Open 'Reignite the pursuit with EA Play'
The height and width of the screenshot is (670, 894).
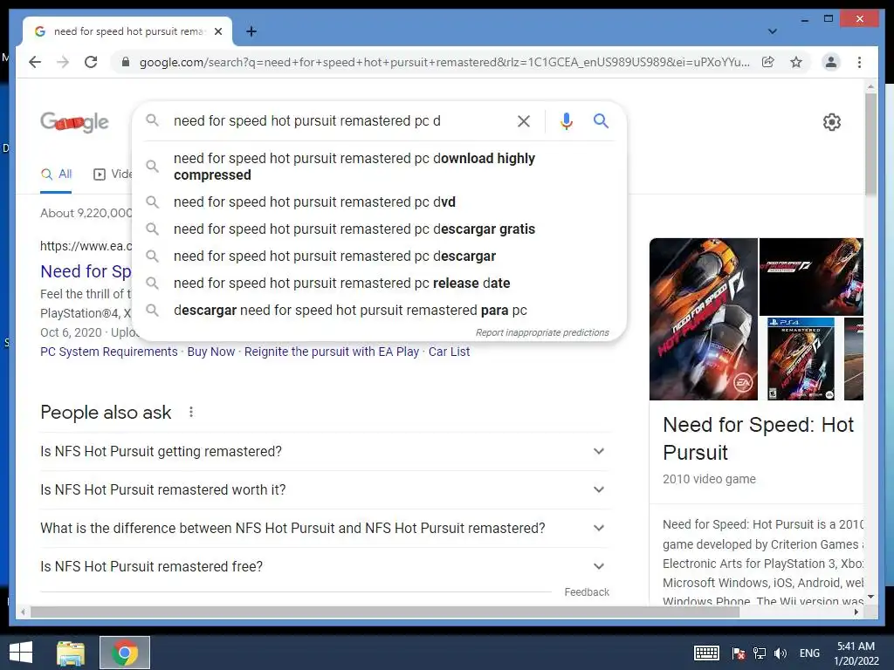(331, 352)
